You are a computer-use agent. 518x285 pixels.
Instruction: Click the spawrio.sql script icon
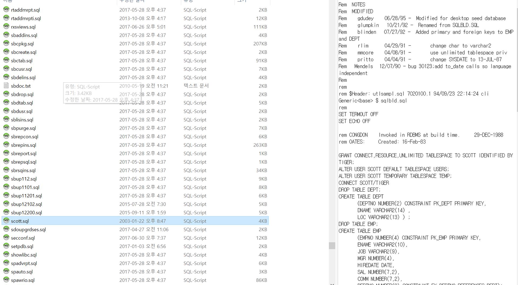(x=6, y=280)
